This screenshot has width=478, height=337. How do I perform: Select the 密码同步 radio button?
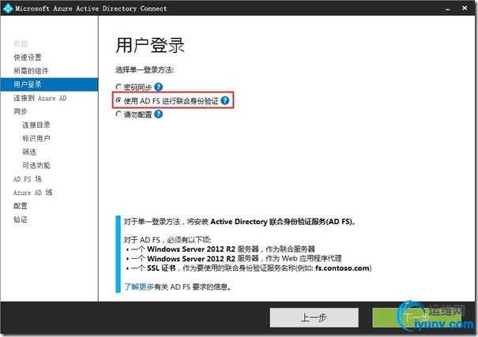point(119,87)
